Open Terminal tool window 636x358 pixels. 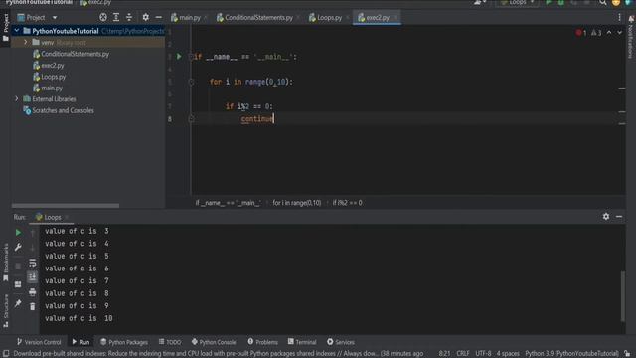click(302, 342)
